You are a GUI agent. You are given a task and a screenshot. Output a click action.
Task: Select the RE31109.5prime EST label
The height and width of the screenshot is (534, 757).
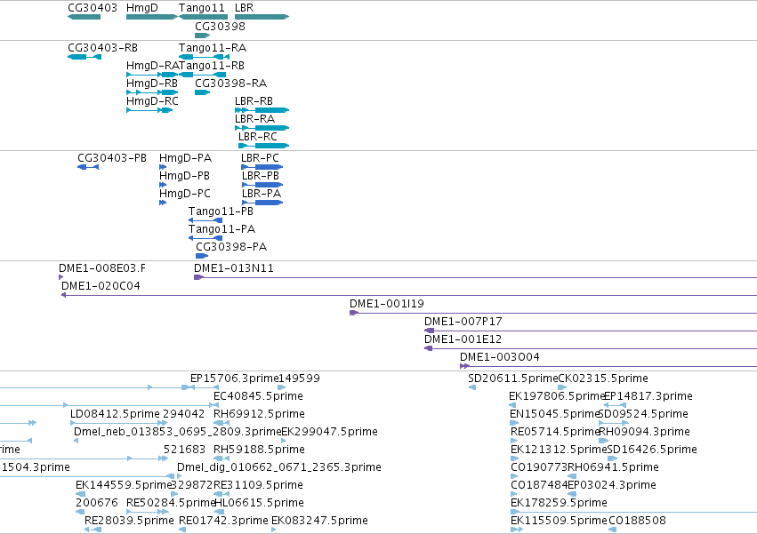258,486
